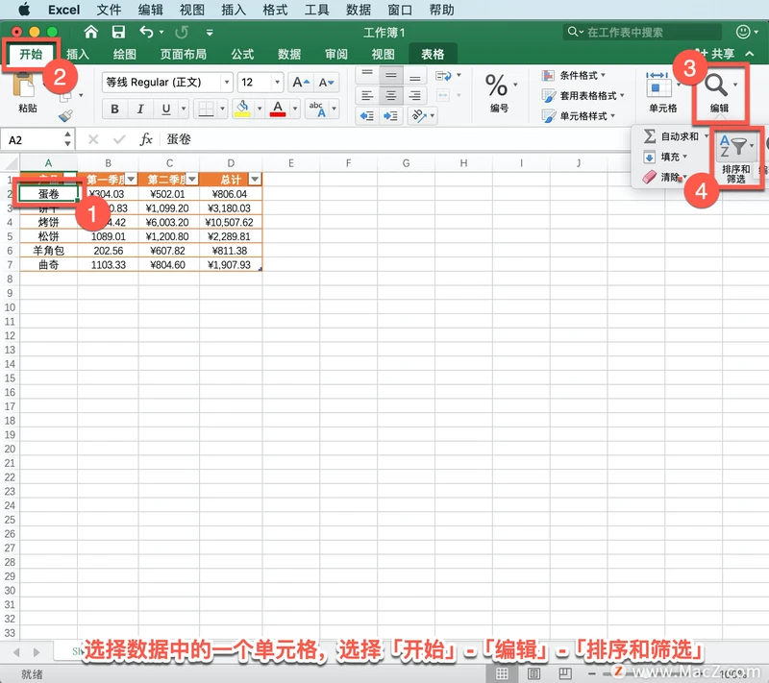Open the 数据 menu in menu bar
The image size is (769, 683).
pos(359,10)
